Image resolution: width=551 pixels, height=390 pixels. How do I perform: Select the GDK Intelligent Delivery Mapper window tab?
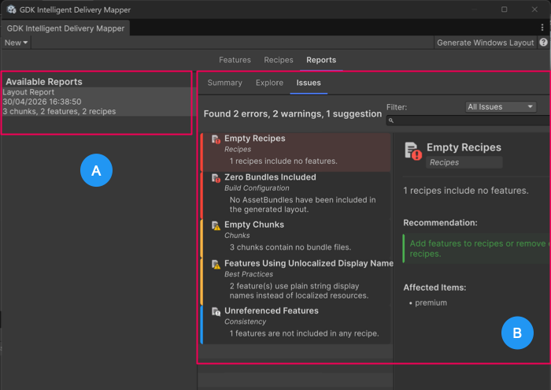click(65, 28)
